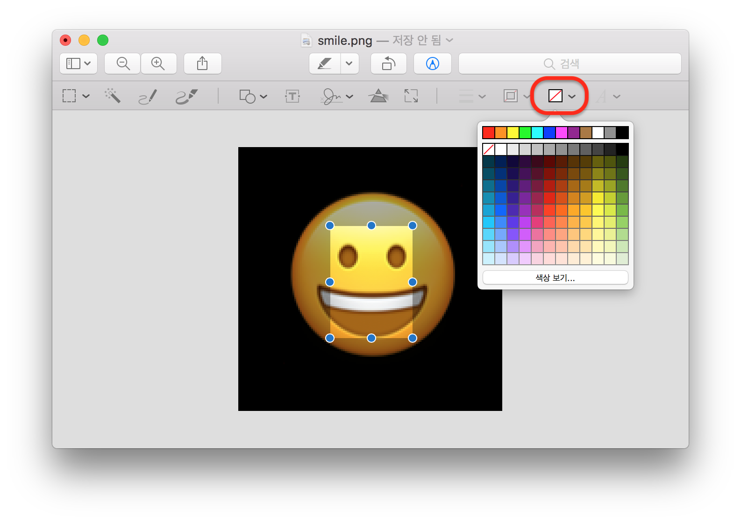Image resolution: width=741 pixels, height=523 pixels.
Task: Open the Shapes tool
Action: (x=247, y=96)
